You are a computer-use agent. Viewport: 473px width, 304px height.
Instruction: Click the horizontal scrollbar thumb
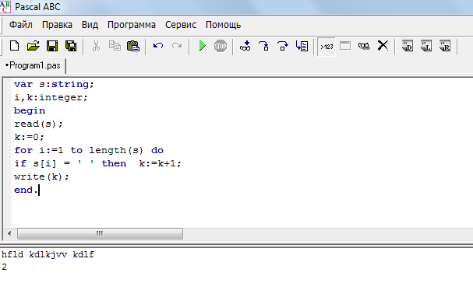[x=100, y=233]
